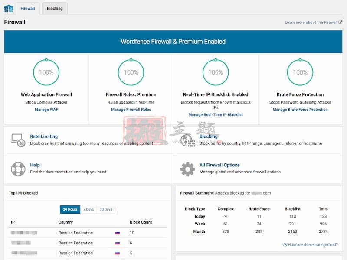347x260 pixels.
Task: Click the external link icon beside Learn more
Action: (340, 22)
